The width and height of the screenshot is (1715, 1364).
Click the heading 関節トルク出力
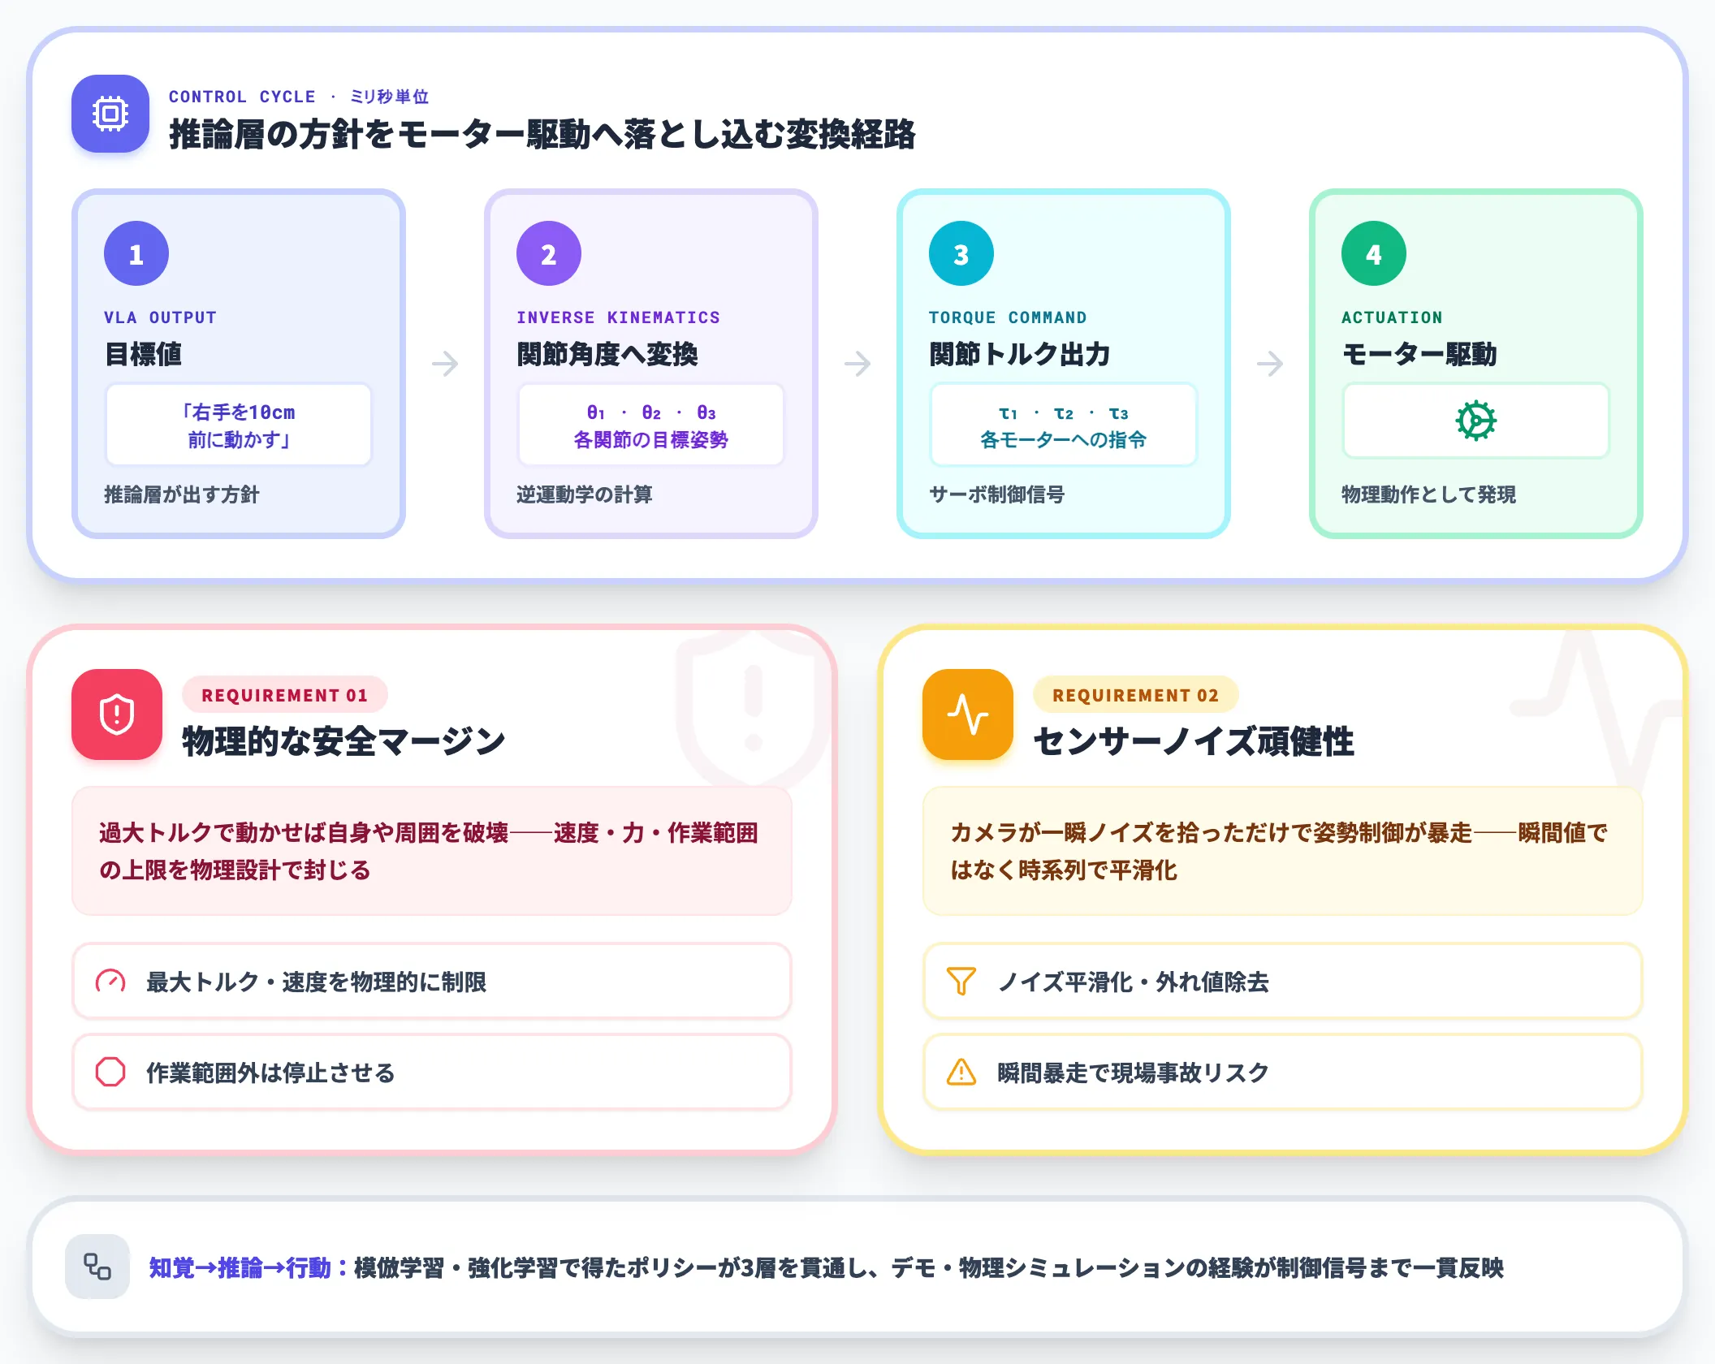tap(1020, 354)
